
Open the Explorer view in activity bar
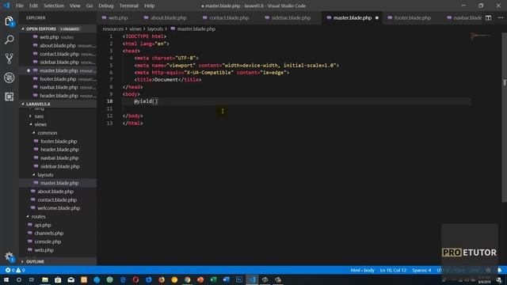pyautogui.click(x=9, y=21)
